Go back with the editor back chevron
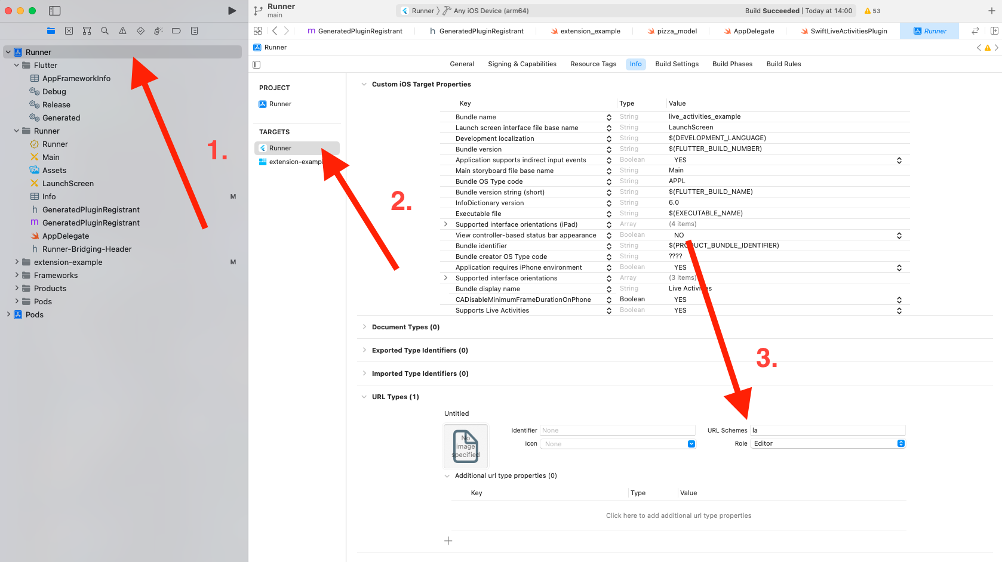The width and height of the screenshot is (1002, 562). [275, 31]
